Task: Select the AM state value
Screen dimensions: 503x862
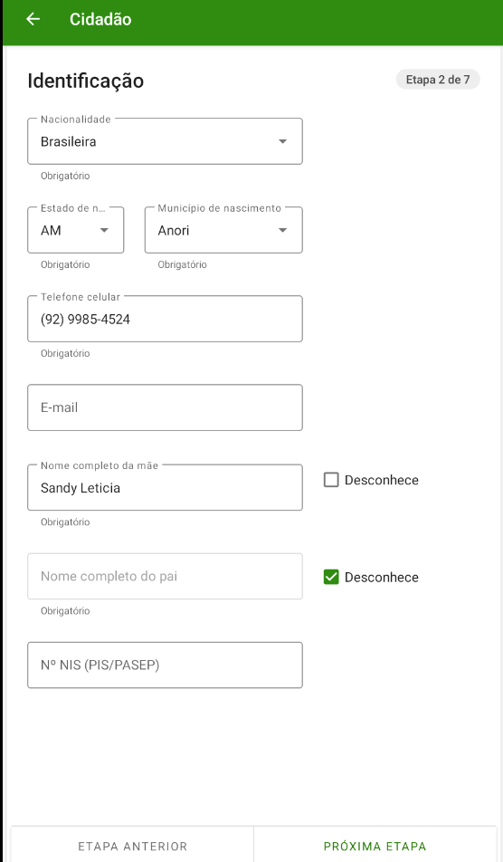Action: 51,230
